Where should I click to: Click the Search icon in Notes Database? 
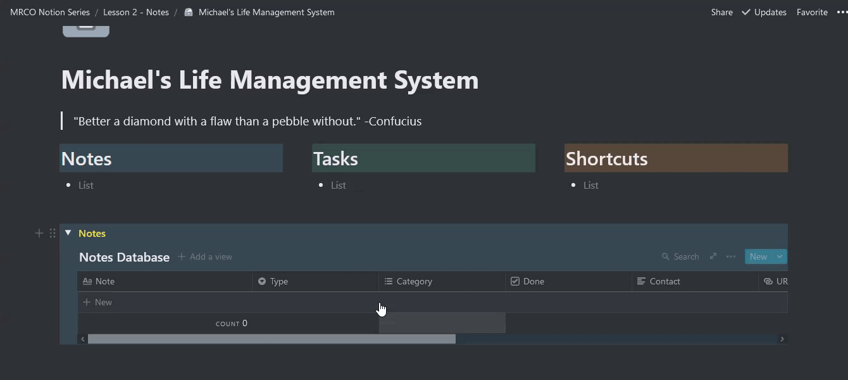click(x=666, y=256)
